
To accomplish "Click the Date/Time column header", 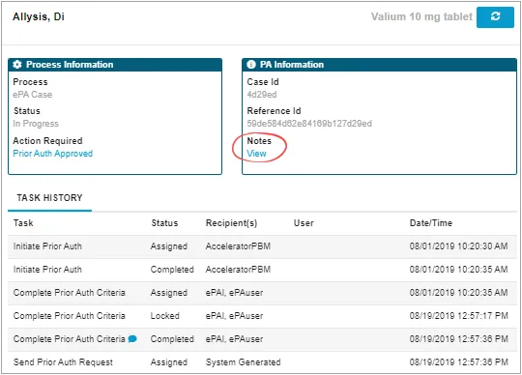I will (431, 223).
